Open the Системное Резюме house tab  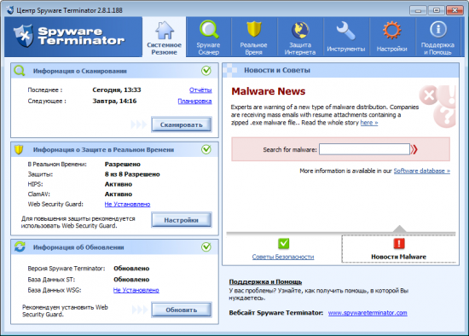tap(165, 38)
